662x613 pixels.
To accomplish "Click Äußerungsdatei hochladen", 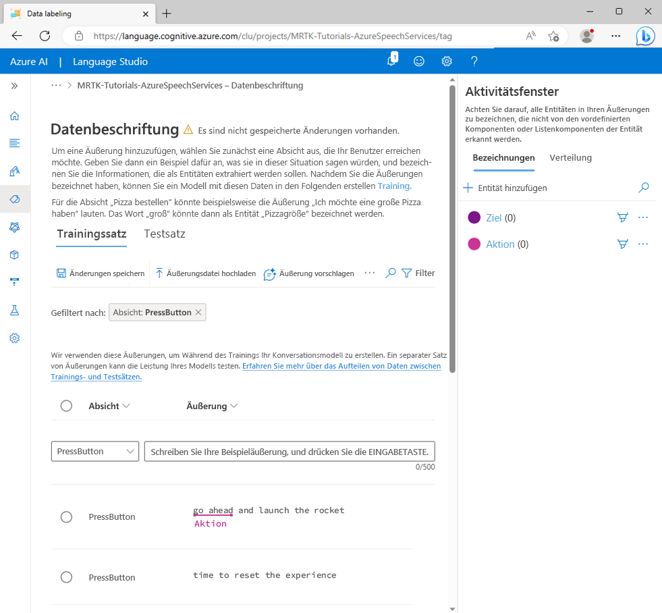I will (206, 273).
